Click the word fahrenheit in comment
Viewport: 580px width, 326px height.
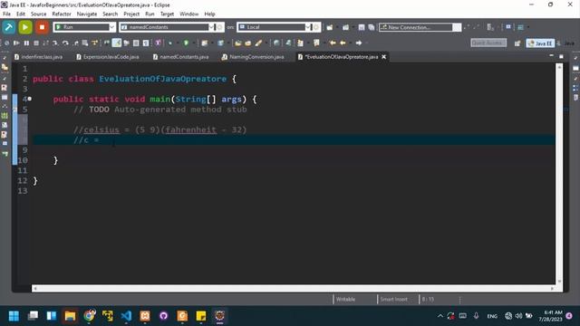point(191,129)
